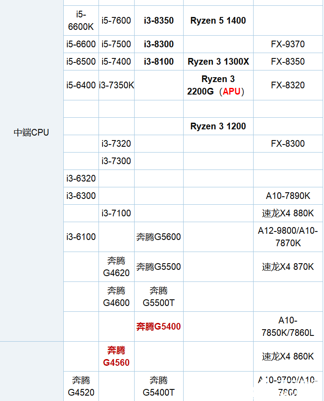Select the i3-6320 cell
Viewport: 324px width, 401px height.
click(x=81, y=178)
